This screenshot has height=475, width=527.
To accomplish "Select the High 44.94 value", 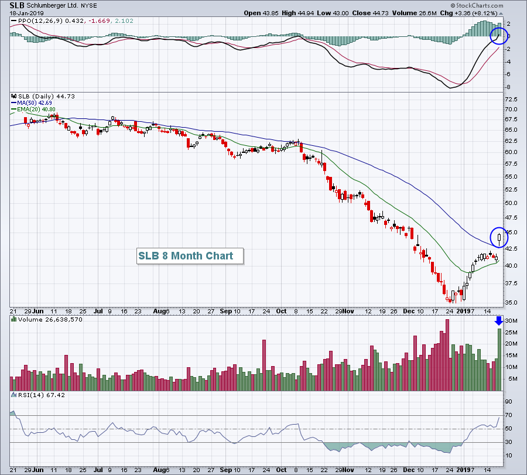I will coord(297,13).
